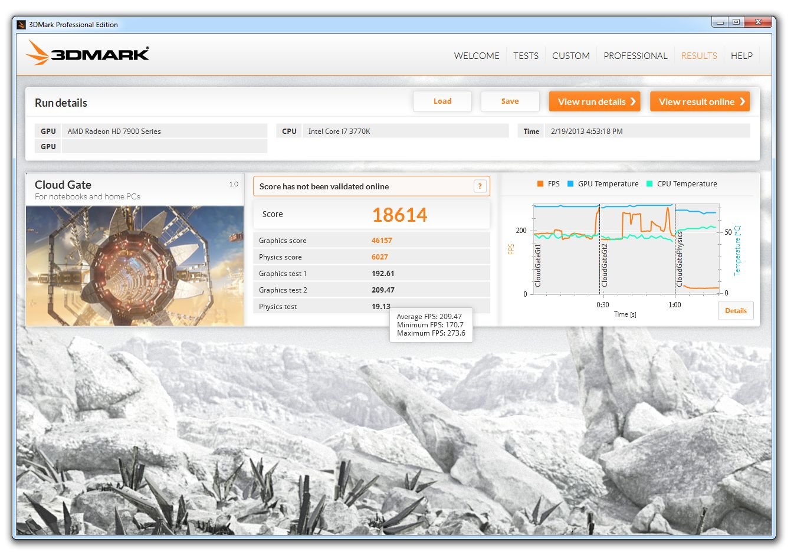Click the FPS and temperature chart
794x555 pixels.
point(626,248)
